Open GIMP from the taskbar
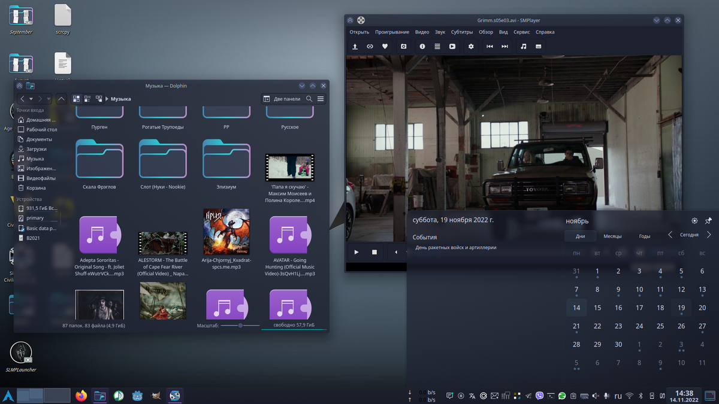 156,396
